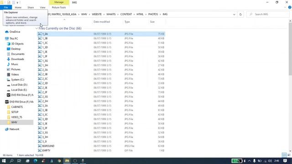Select System (C:) drive
The image size is (292, 164).
[x=16, y=80]
